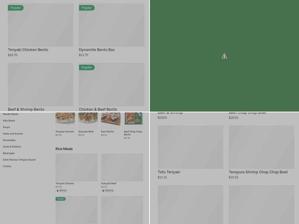Viewport: 299px width, 224px height.
Task: Choose the Cutlery category
Action: coord(7,166)
